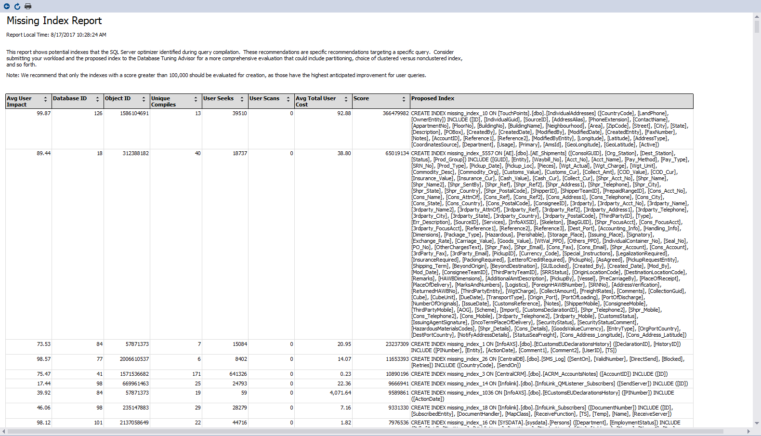The image size is (761, 436).
Task: Select Object ID 235147883
Action: 136,408
